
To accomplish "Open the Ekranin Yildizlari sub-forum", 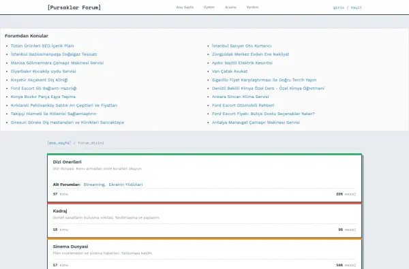I will (x=125, y=185).
